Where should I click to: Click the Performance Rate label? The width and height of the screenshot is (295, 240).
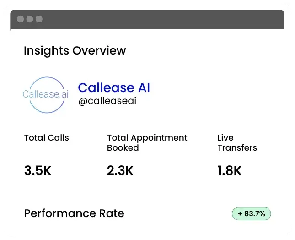[74, 213]
